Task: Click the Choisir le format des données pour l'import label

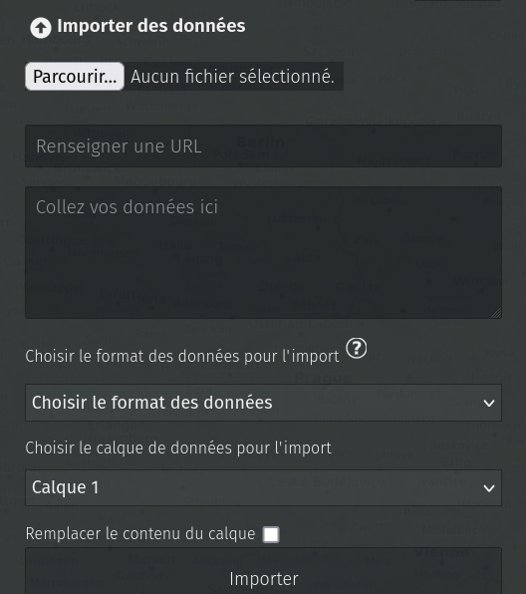Action: click(182, 357)
